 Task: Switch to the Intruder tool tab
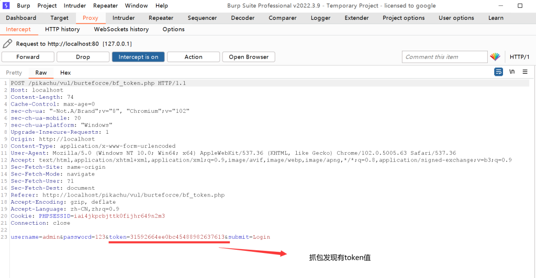[124, 18]
